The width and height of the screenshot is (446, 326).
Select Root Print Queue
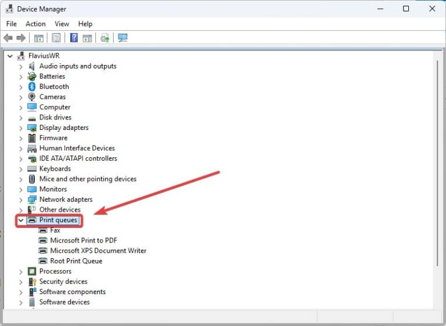tap(76, 261)
